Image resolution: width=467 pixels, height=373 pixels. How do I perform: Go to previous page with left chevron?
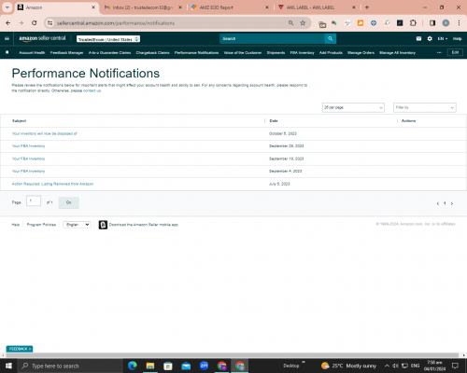[x=438, y=203]
